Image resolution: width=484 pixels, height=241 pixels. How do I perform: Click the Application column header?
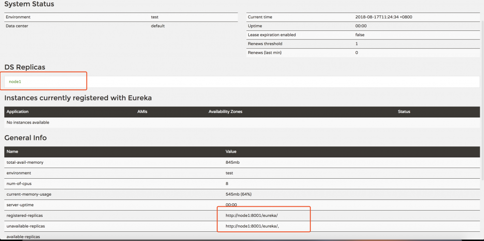(17, 112)
